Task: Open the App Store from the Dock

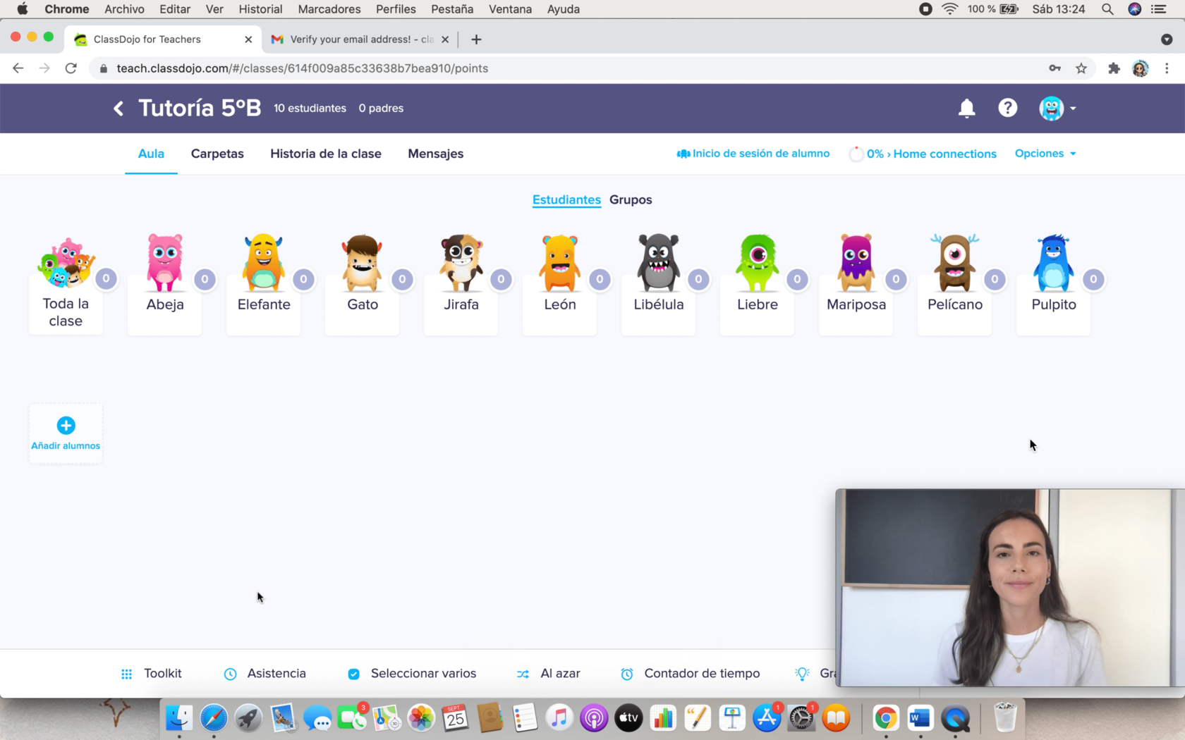Action: pyautogui.click(x=767, y=718)
